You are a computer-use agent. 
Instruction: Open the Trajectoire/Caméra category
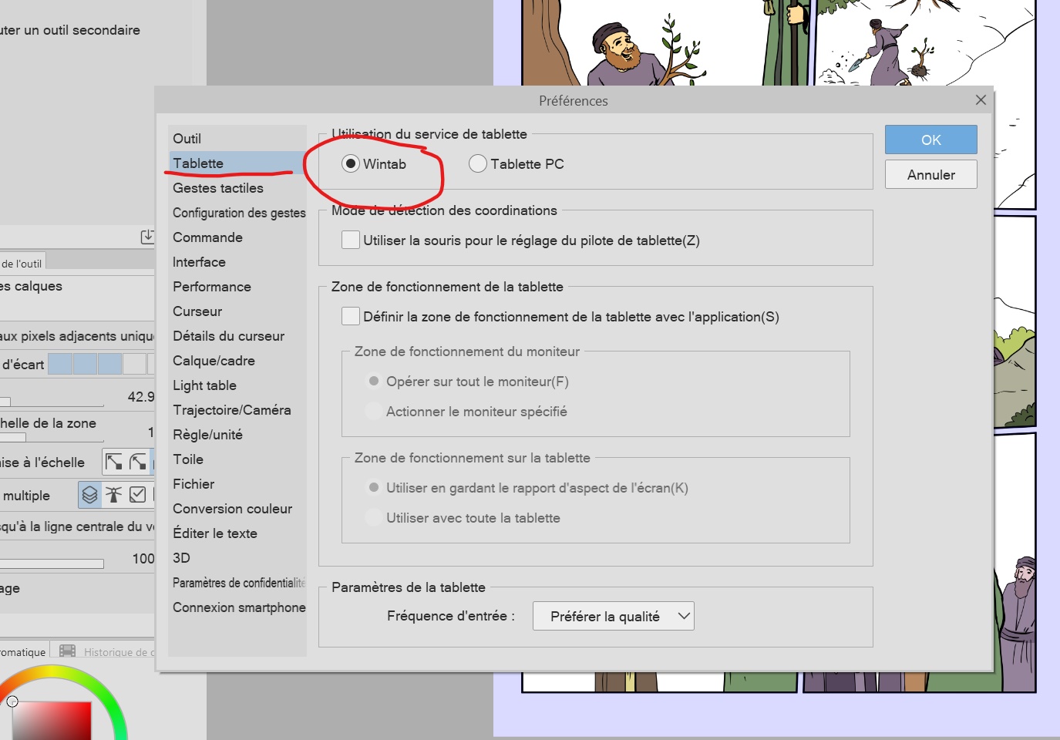pos(237,410)
